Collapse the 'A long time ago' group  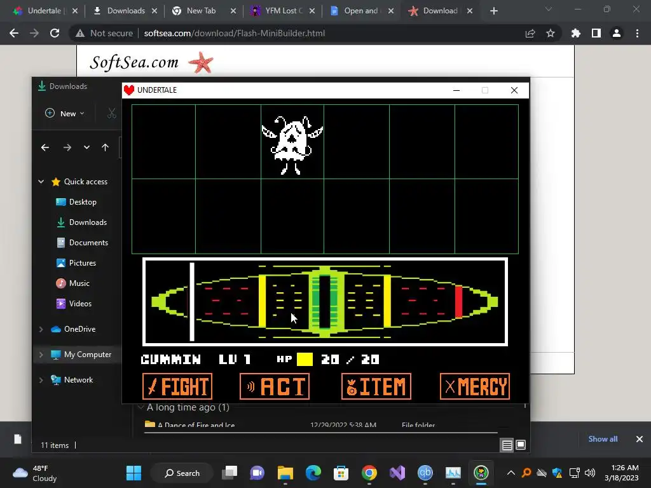click(x=141, y=407)
